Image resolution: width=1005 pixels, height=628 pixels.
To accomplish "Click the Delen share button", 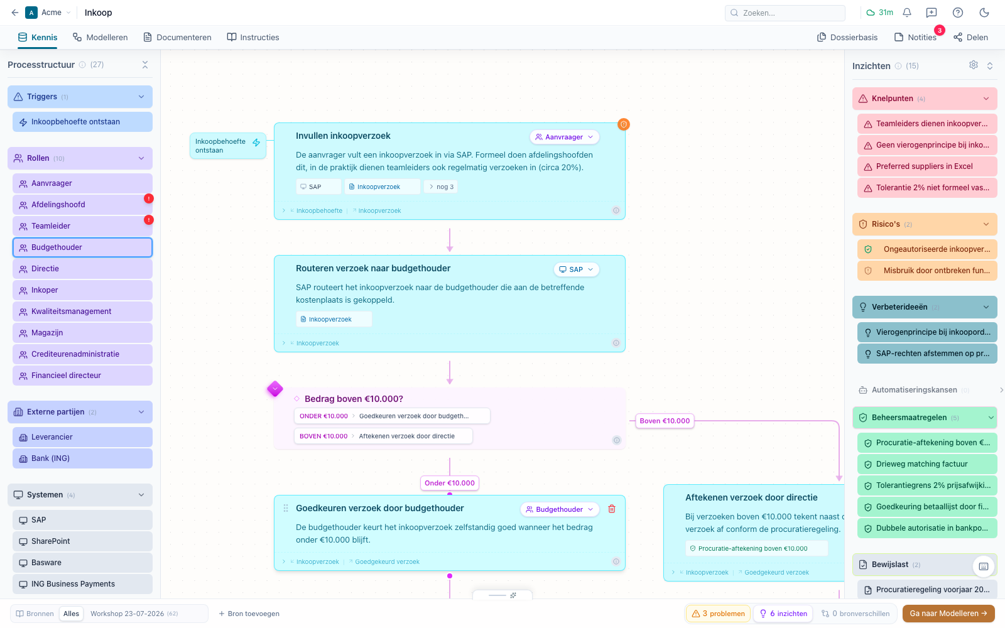I will 970,38.
